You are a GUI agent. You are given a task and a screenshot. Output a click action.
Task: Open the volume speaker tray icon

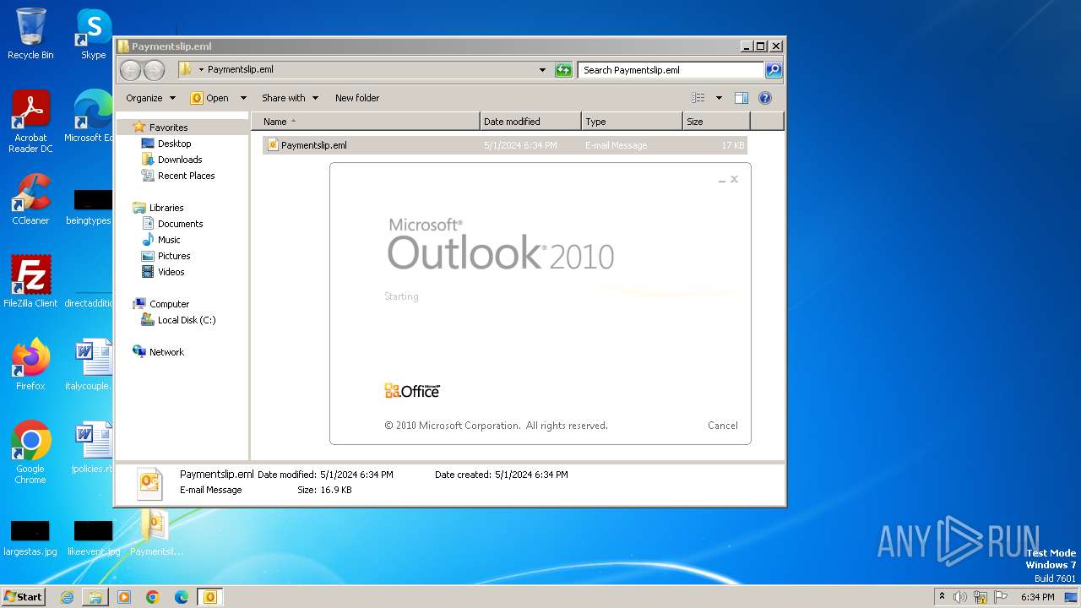959,597
